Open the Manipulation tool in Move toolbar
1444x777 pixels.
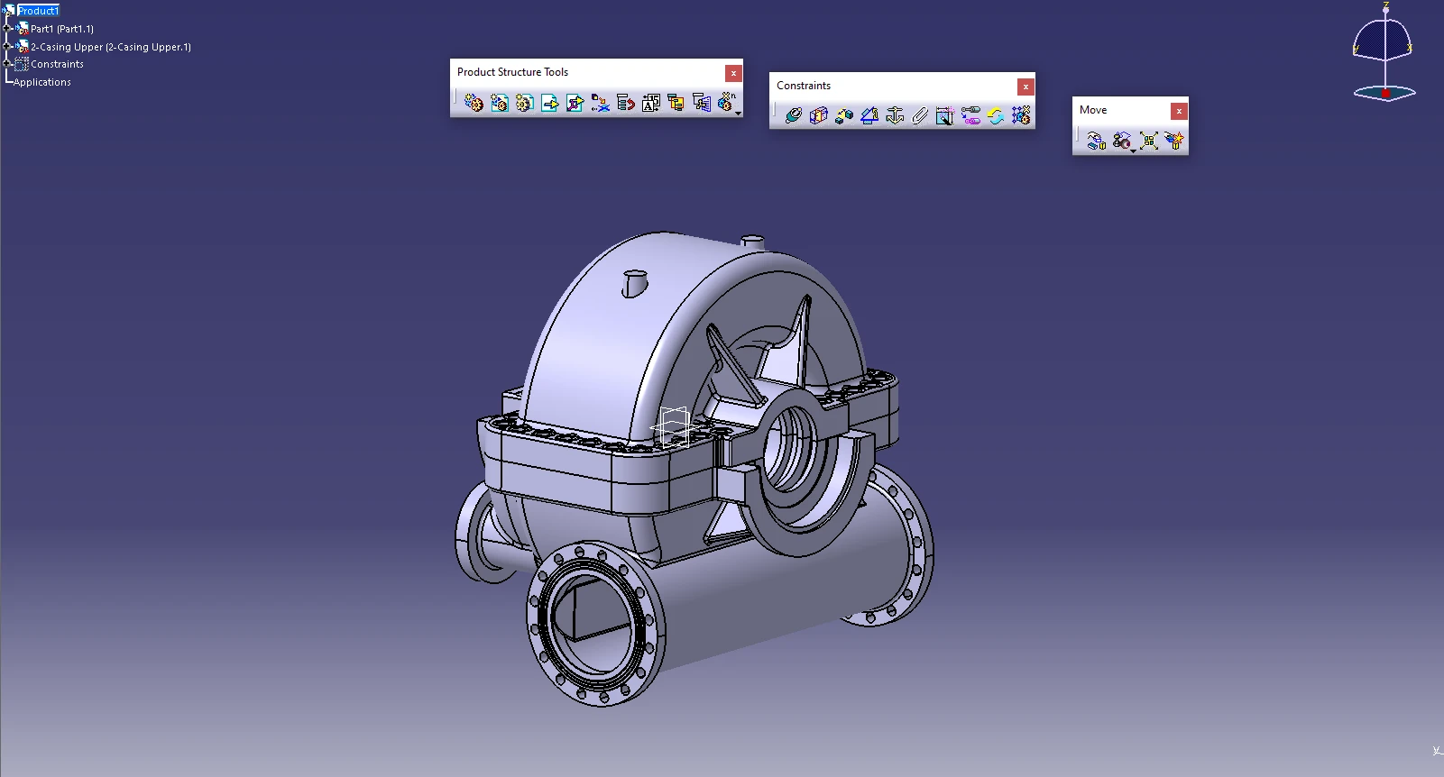pyautogui.click(x=1096, y=141)
